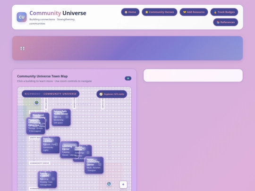Open the Health Center building card

point(85,153)
